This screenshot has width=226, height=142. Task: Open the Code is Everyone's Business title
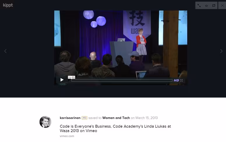coord(115,128)
